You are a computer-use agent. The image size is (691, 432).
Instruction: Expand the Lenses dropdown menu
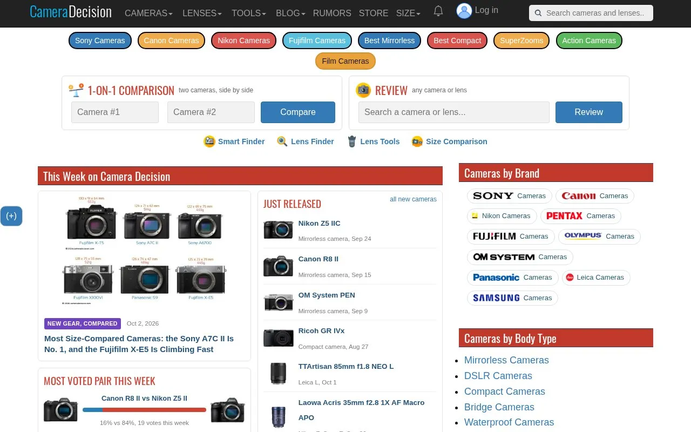[x=202, y=13]
